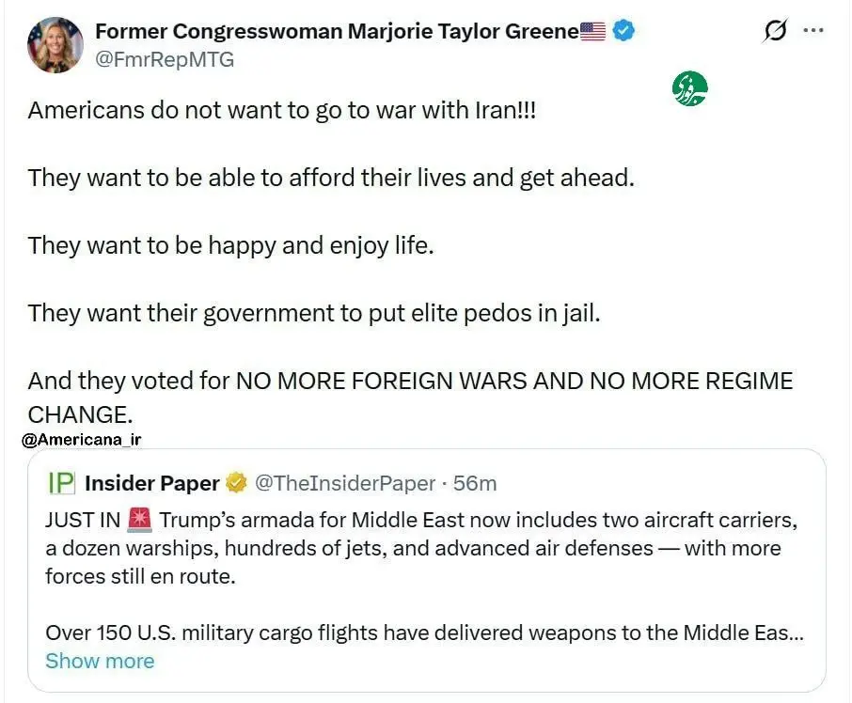Click the blue verified checkmark badge

pyautogui.click(x=623, y=31)
